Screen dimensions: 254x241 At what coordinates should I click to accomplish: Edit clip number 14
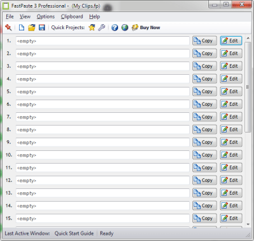point(231,205)
